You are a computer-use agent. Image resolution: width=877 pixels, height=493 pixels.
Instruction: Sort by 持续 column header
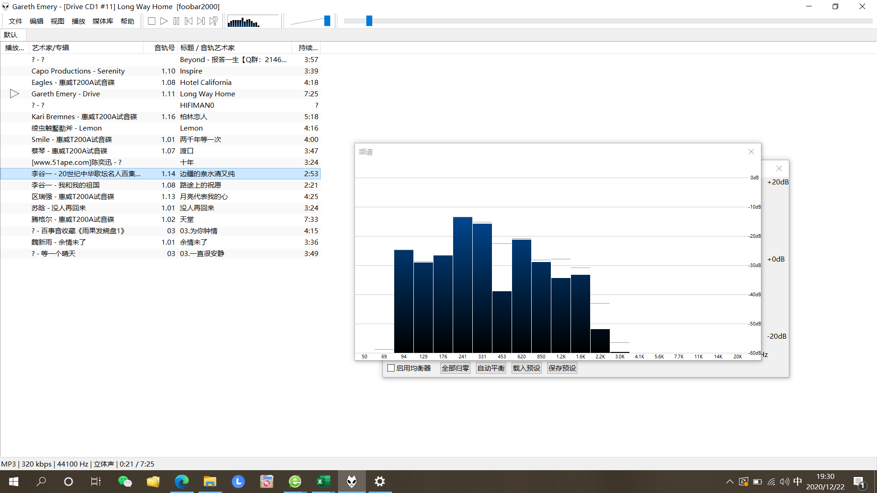(306, 47)
